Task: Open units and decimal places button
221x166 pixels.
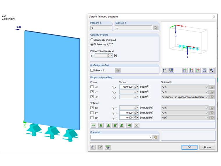Action: pyautogui.click(x=108, y=147)
